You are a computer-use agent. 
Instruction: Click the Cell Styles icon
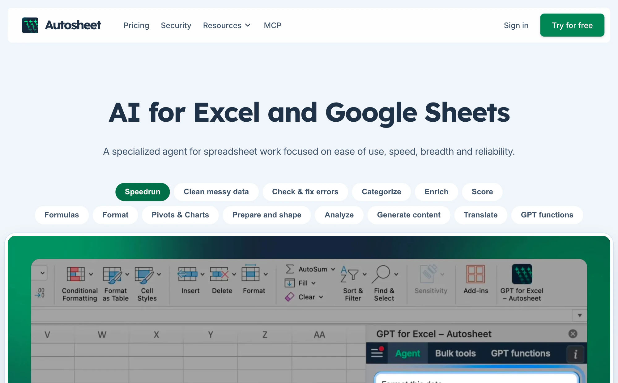point(144,275)
